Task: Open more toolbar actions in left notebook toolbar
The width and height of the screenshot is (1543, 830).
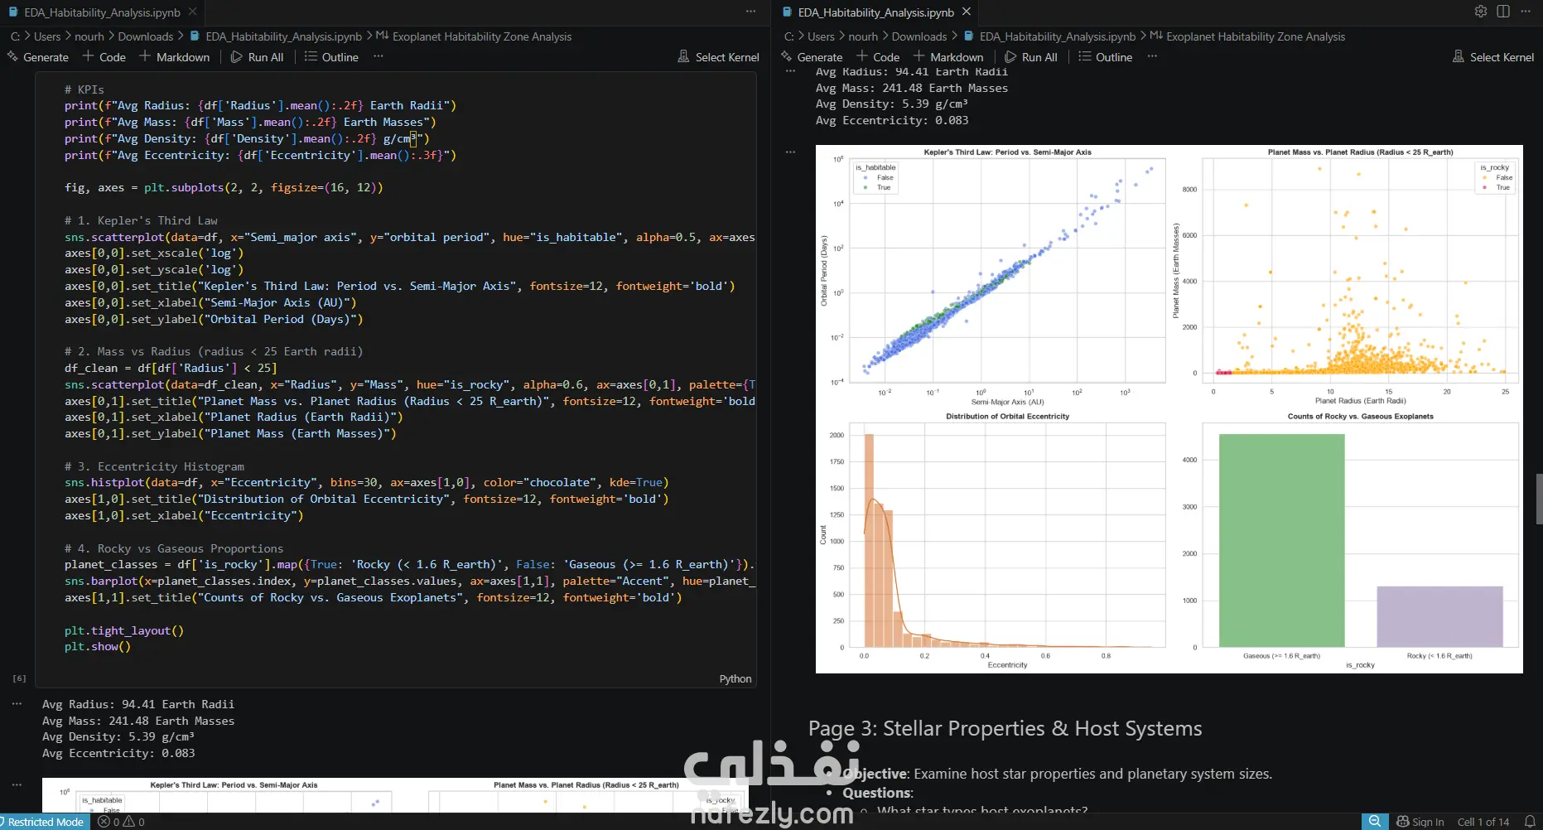Action: [379, 56]
